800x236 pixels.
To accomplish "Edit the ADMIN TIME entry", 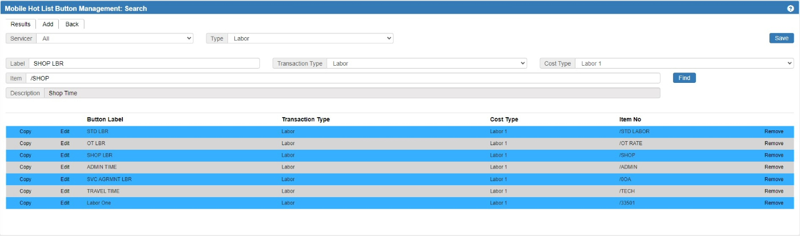I will [65, 167].
